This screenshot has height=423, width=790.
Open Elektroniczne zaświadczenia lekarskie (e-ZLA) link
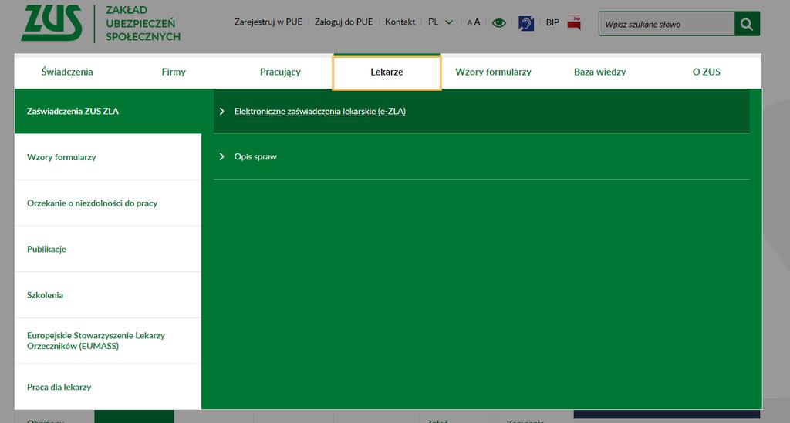coord(320,111)
